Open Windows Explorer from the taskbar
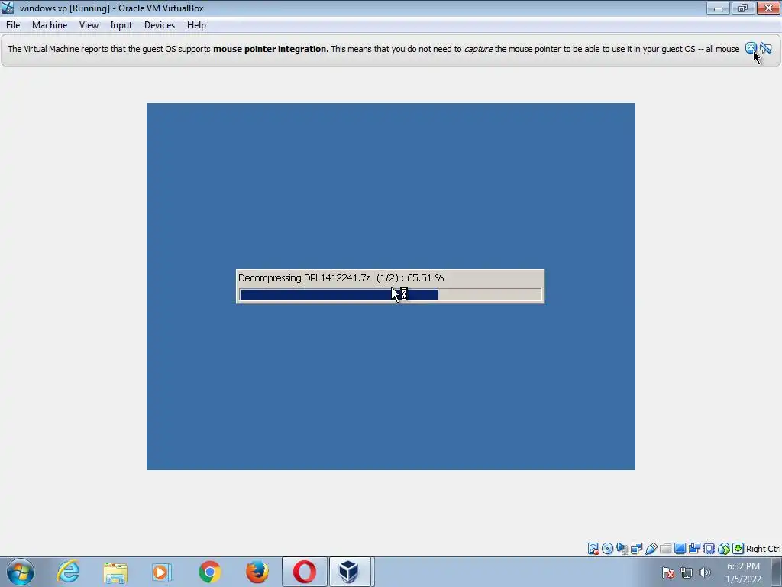The width and height of the screenshot is (782, 587). click(x=116, y=572)
